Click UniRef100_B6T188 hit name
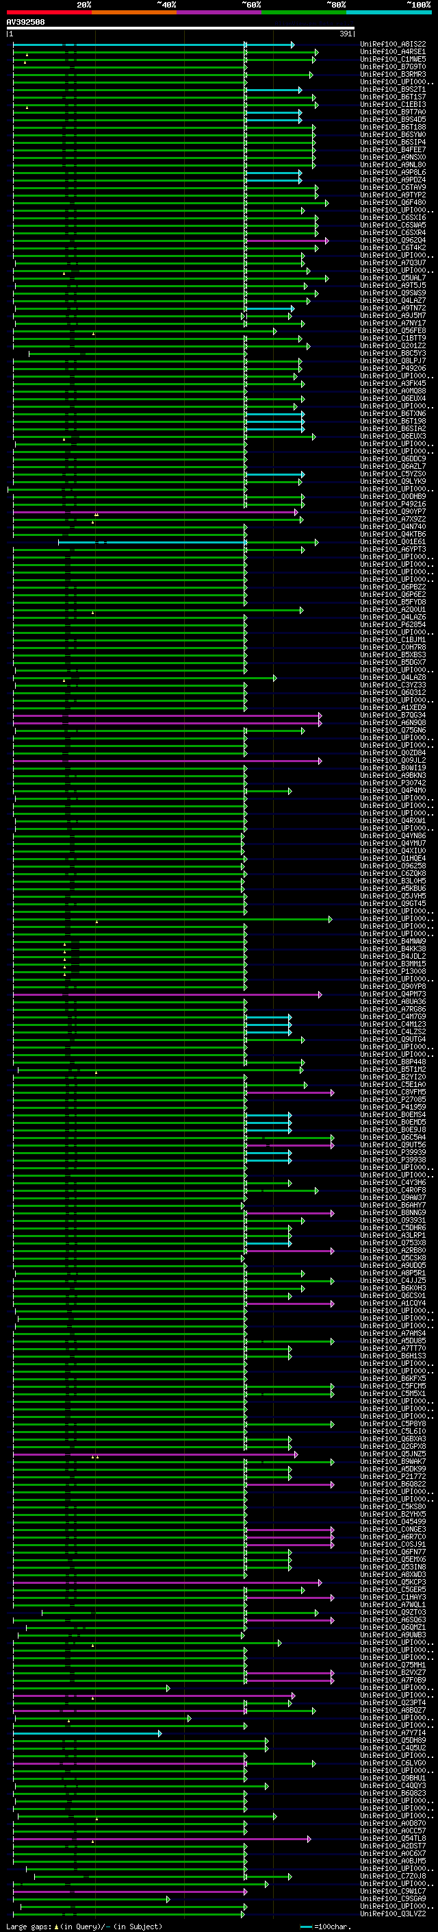 [x=392, y=127]
